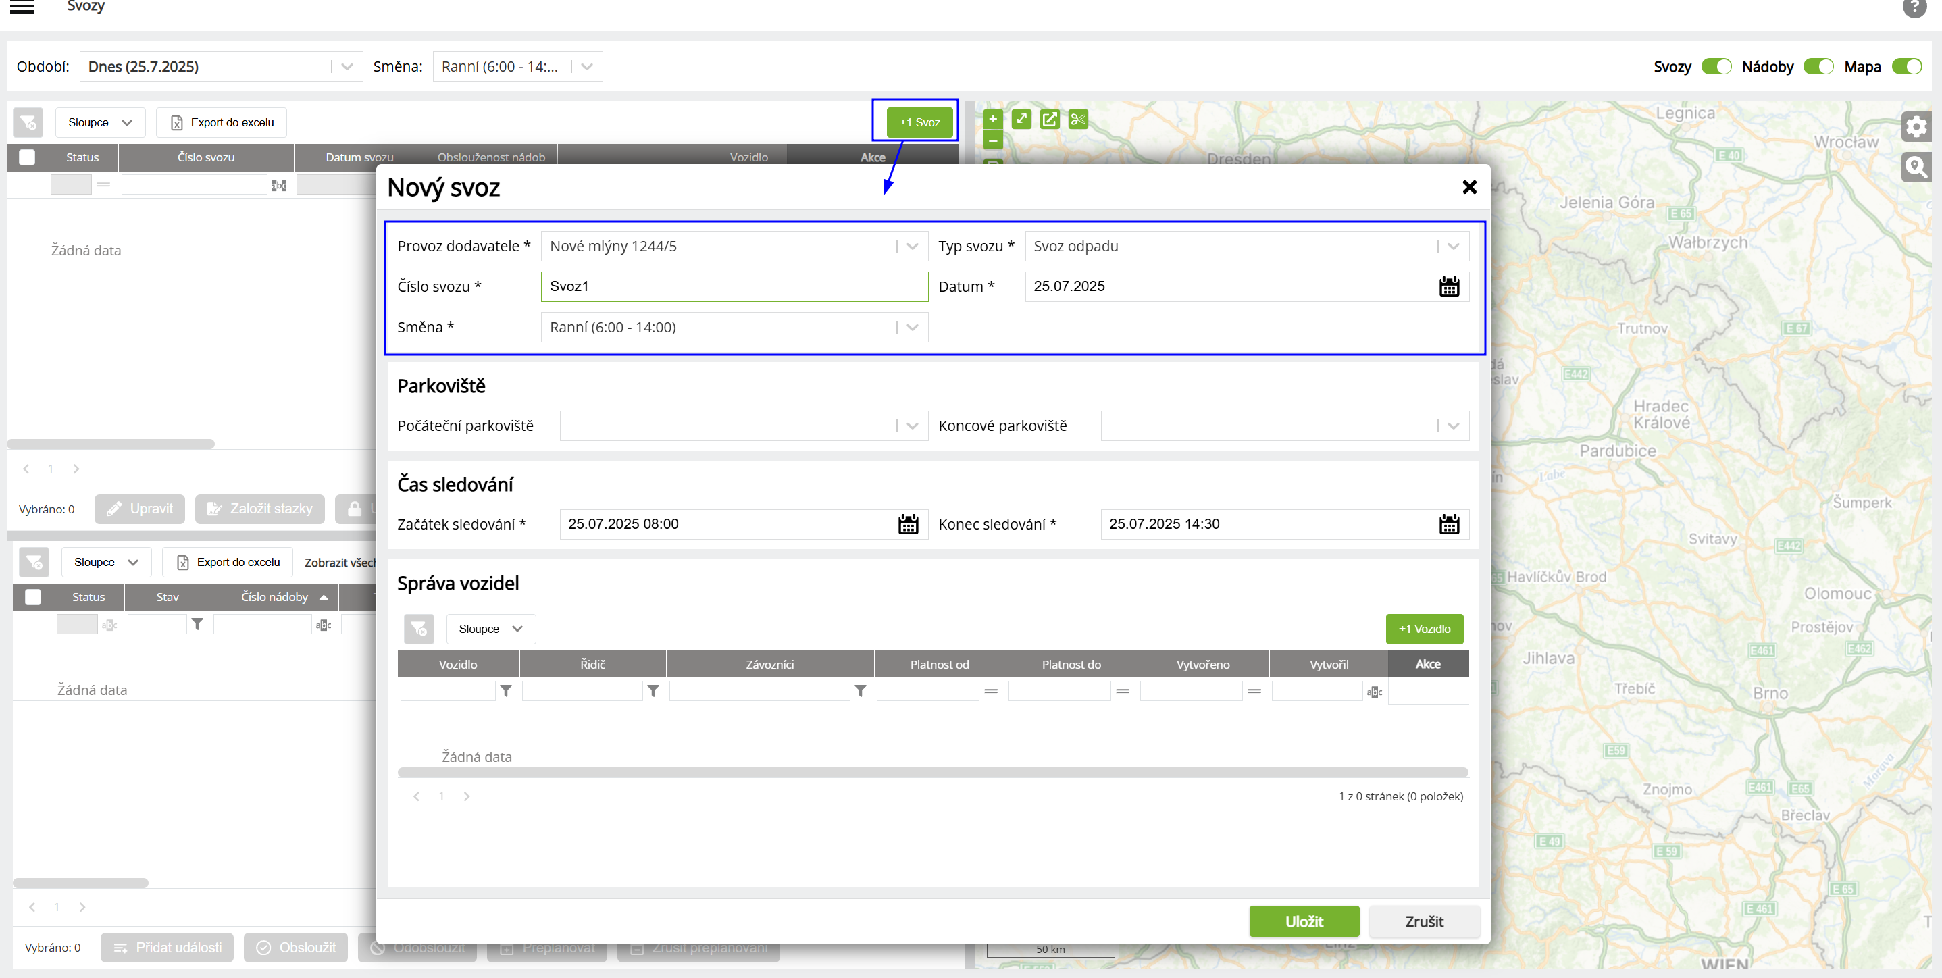Open the hamburger main menu
1942x978 pixels.
coord(22,7)
